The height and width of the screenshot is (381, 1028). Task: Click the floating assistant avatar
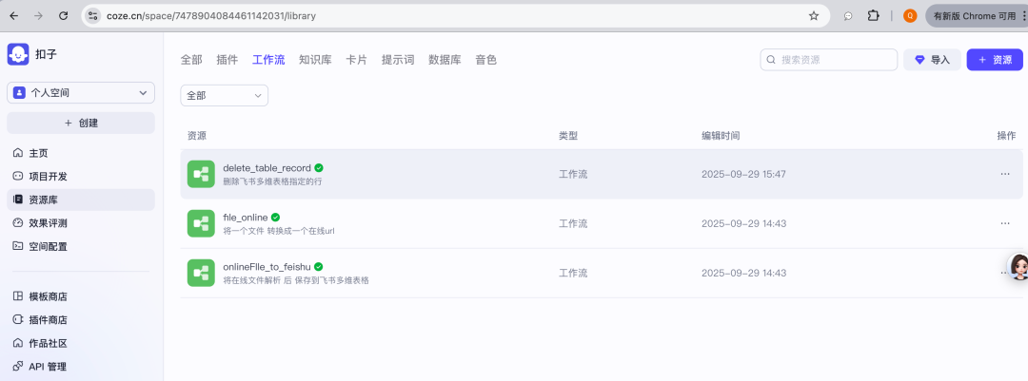(1018, 267)
